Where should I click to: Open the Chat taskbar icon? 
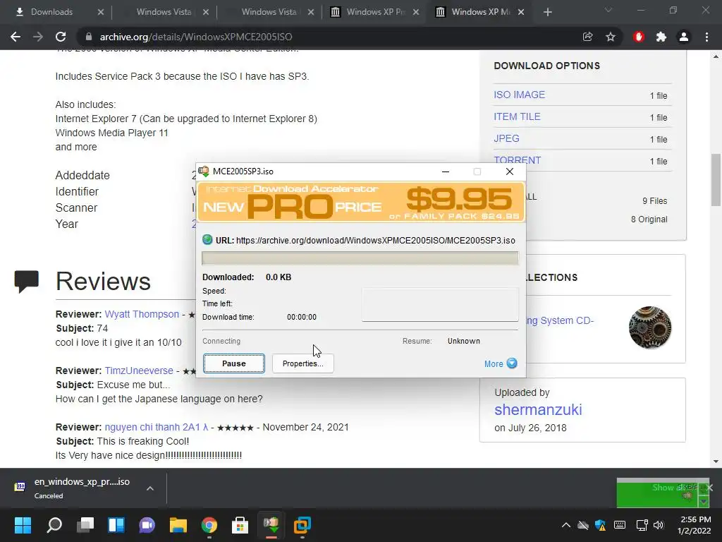click(147, 525)
